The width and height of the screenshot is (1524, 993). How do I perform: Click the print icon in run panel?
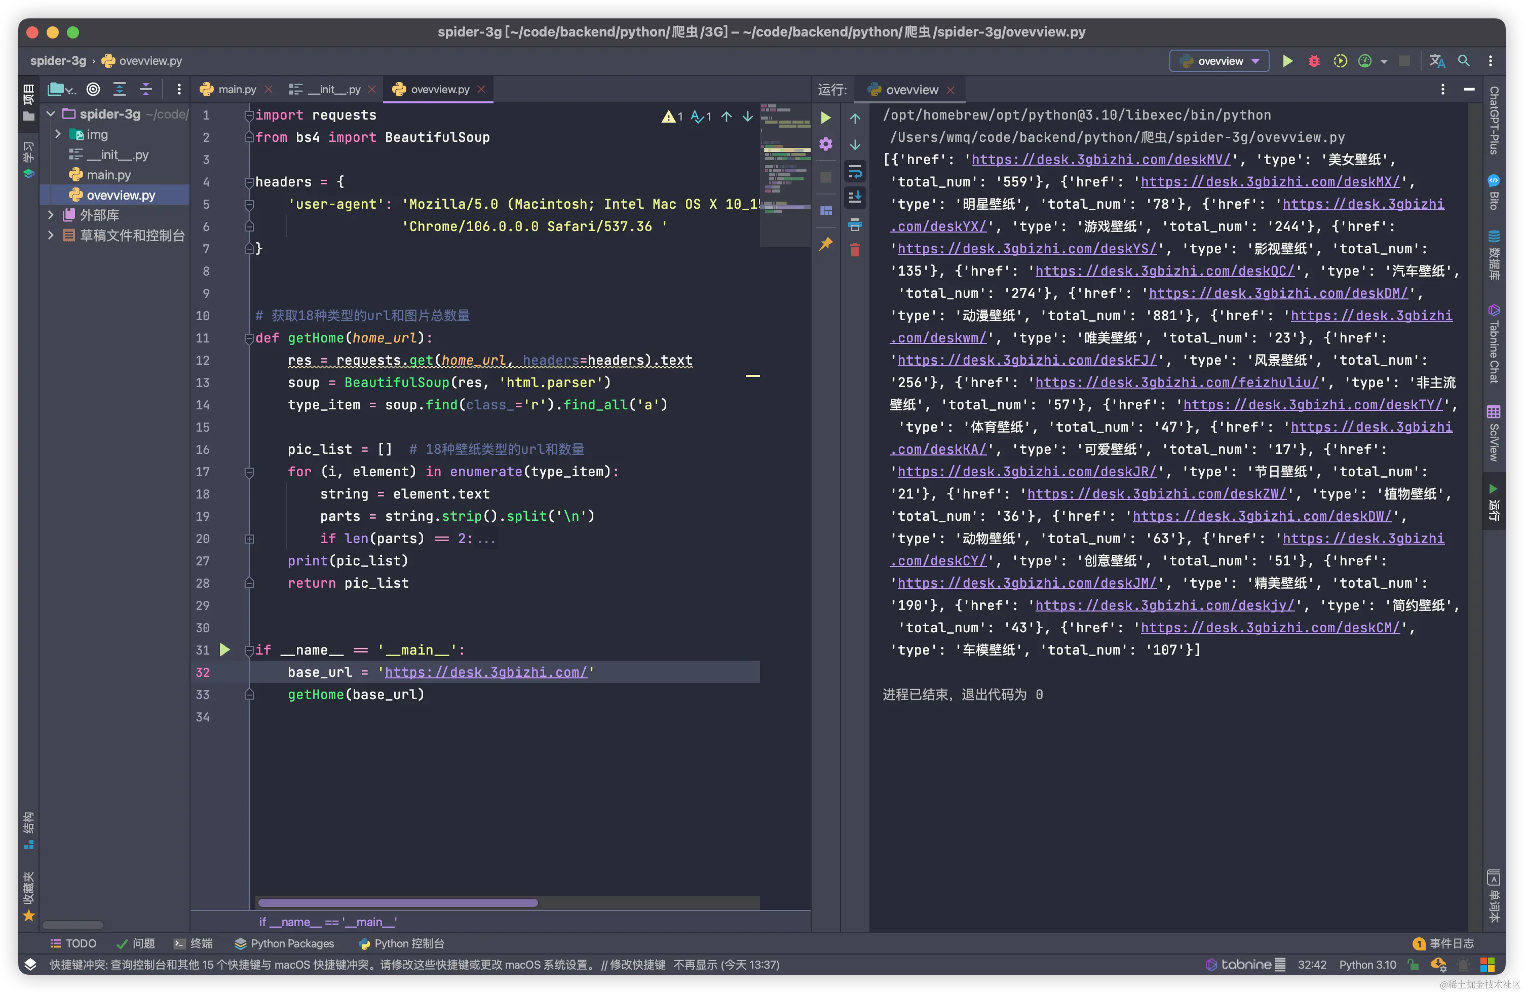855,225
